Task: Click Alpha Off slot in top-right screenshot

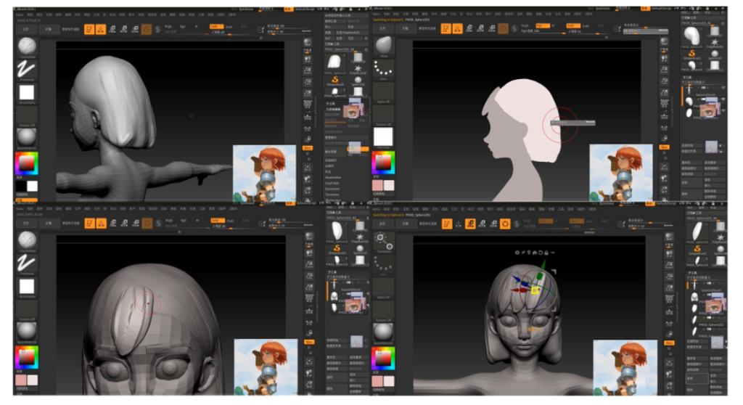Action: 383,92
